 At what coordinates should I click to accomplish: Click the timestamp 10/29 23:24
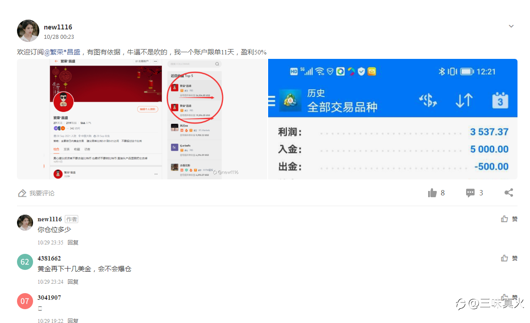coord(50,282)
